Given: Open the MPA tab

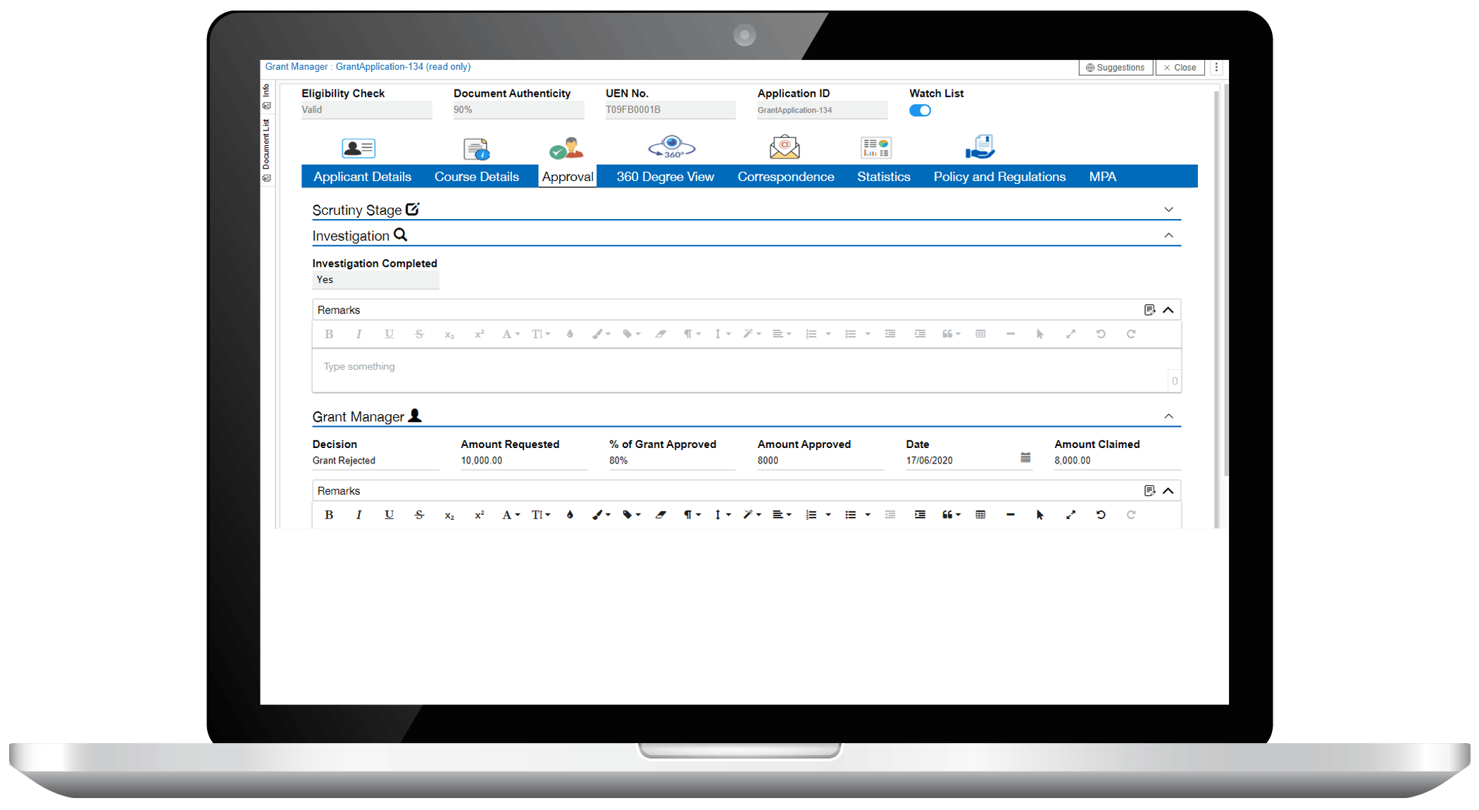Looking at the screenshot, I should [x=1102, y=177].
